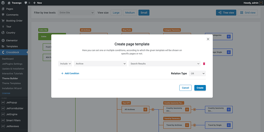Open Elementor menu item
264x132 pixels.
12,40
